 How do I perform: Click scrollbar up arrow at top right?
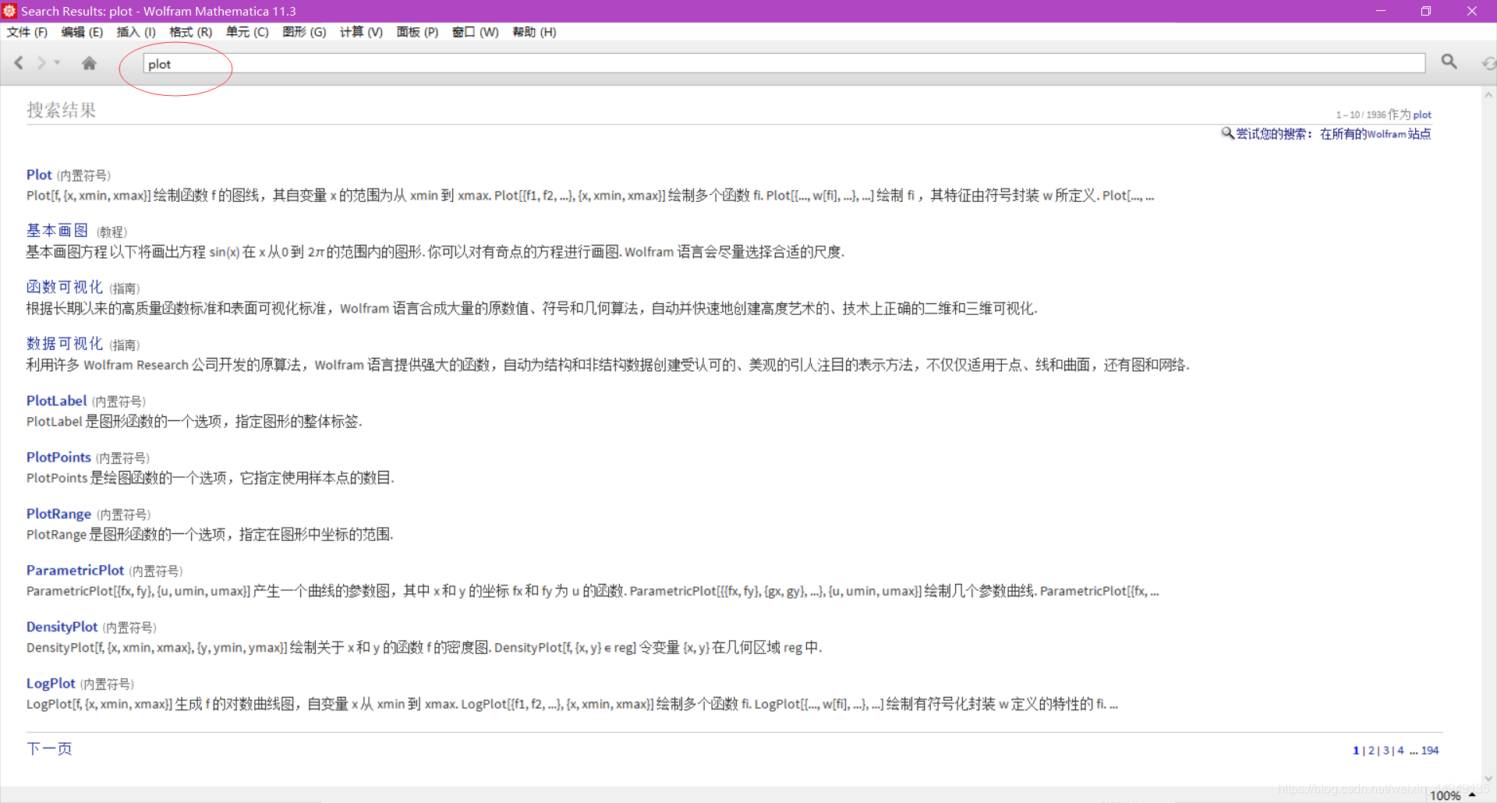point(1488,95)
